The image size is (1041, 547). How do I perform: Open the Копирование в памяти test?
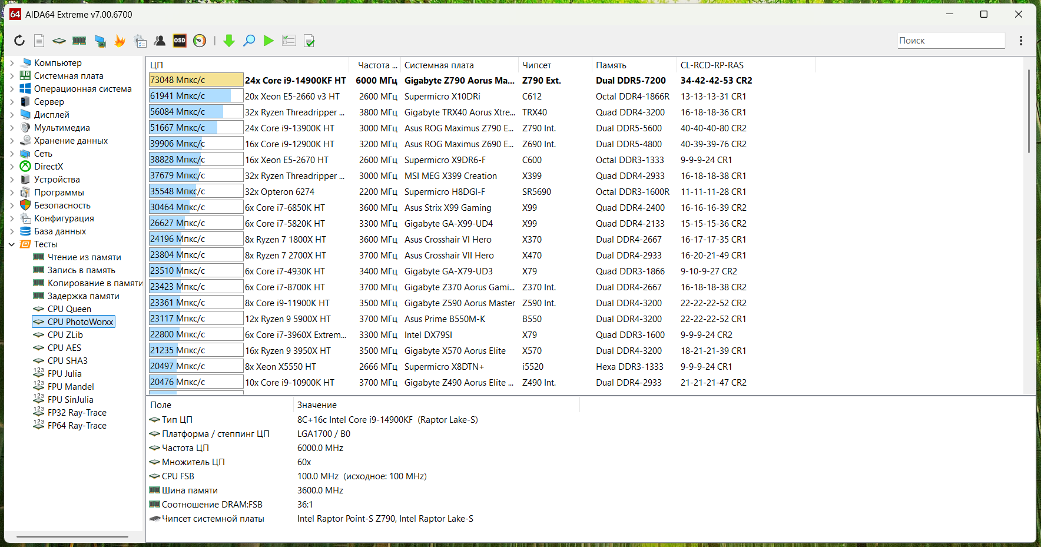(95, 283)
